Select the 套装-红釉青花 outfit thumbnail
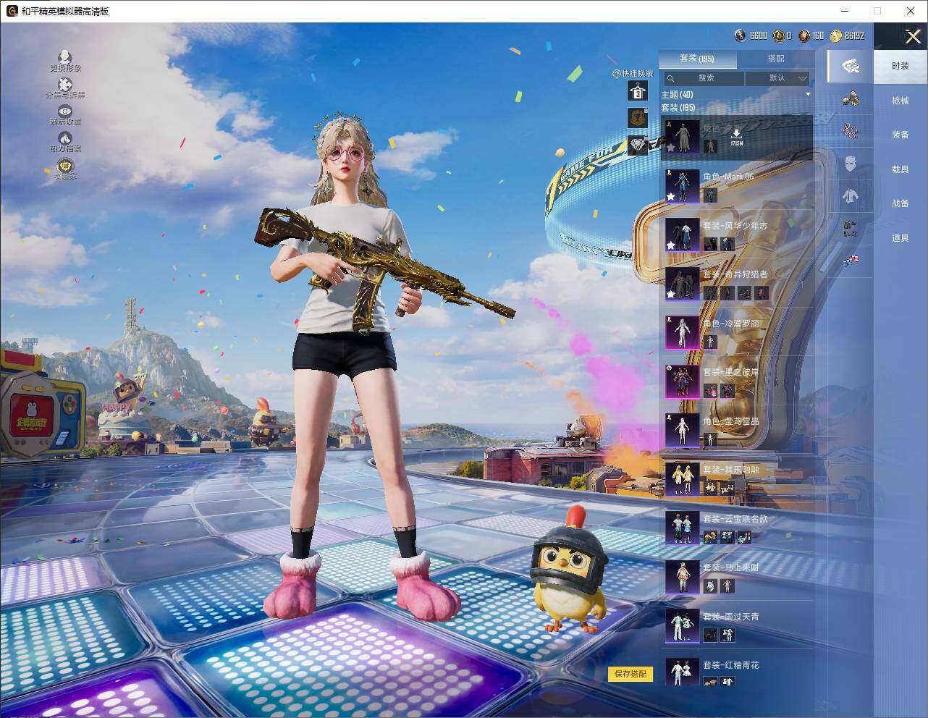This screenshot has width=928, height=718. point(683,672)
